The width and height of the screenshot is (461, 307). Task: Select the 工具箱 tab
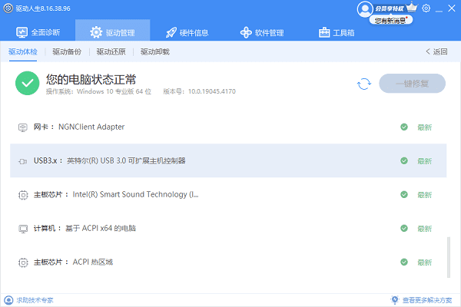tap(336, 32)
